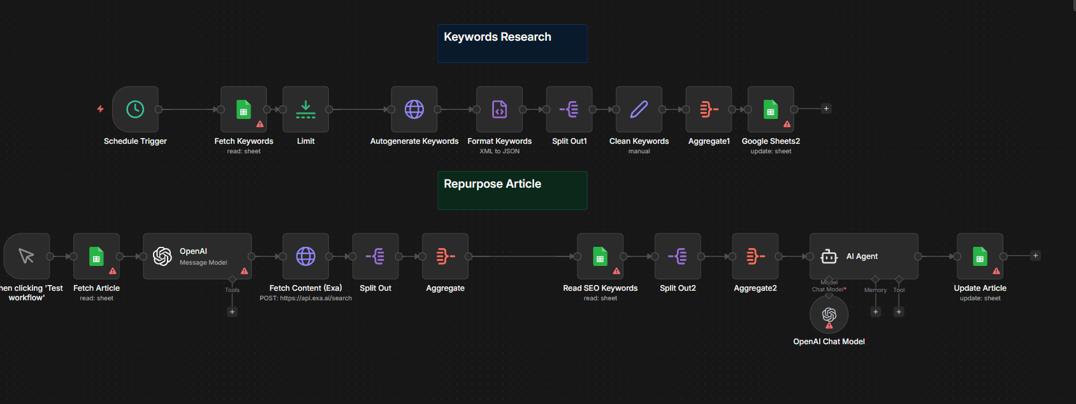The height and width of the screenshot is (404, 1076).
Task: Add a node after Update Article
Action: coord(1035,256)
